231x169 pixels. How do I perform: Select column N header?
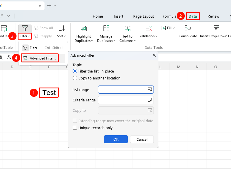(197, 67)
